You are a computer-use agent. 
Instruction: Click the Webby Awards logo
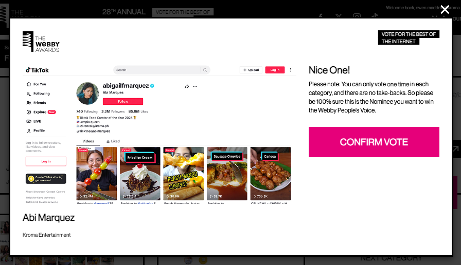41,42
